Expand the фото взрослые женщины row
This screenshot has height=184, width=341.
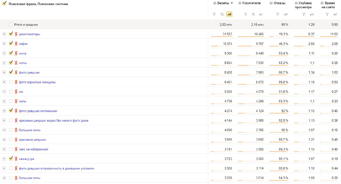4,82
